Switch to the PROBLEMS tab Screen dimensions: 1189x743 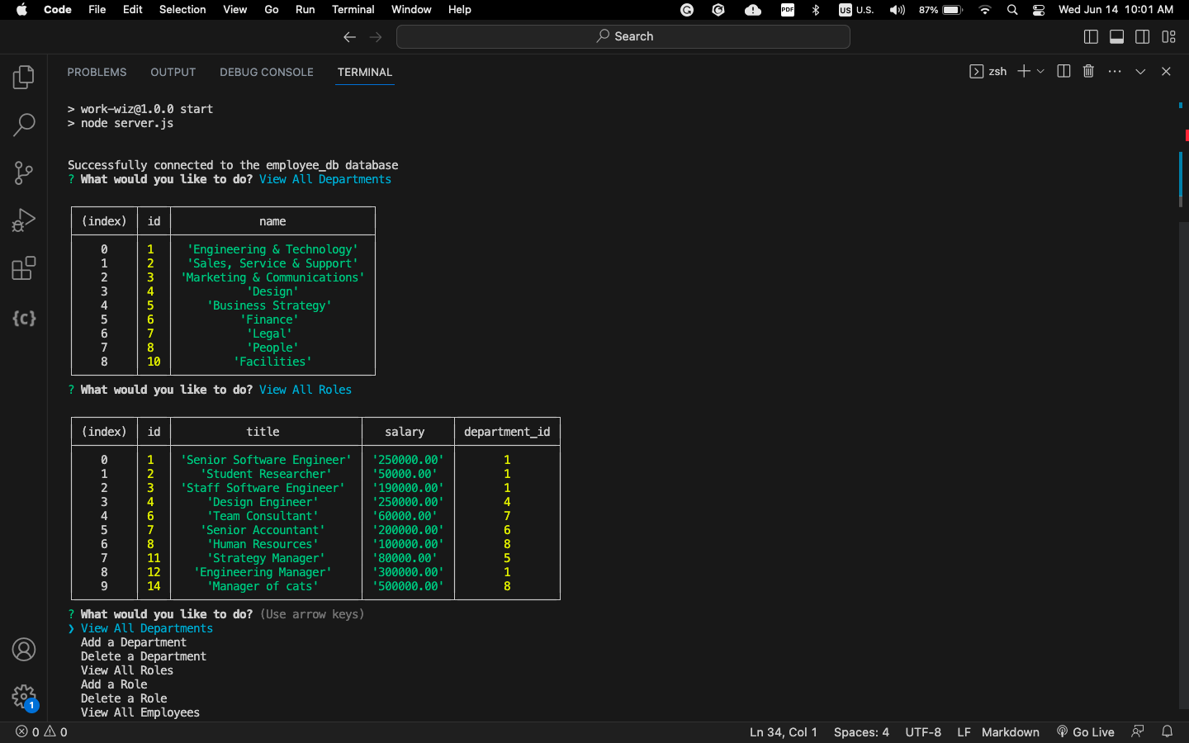[x=97, y=73]
